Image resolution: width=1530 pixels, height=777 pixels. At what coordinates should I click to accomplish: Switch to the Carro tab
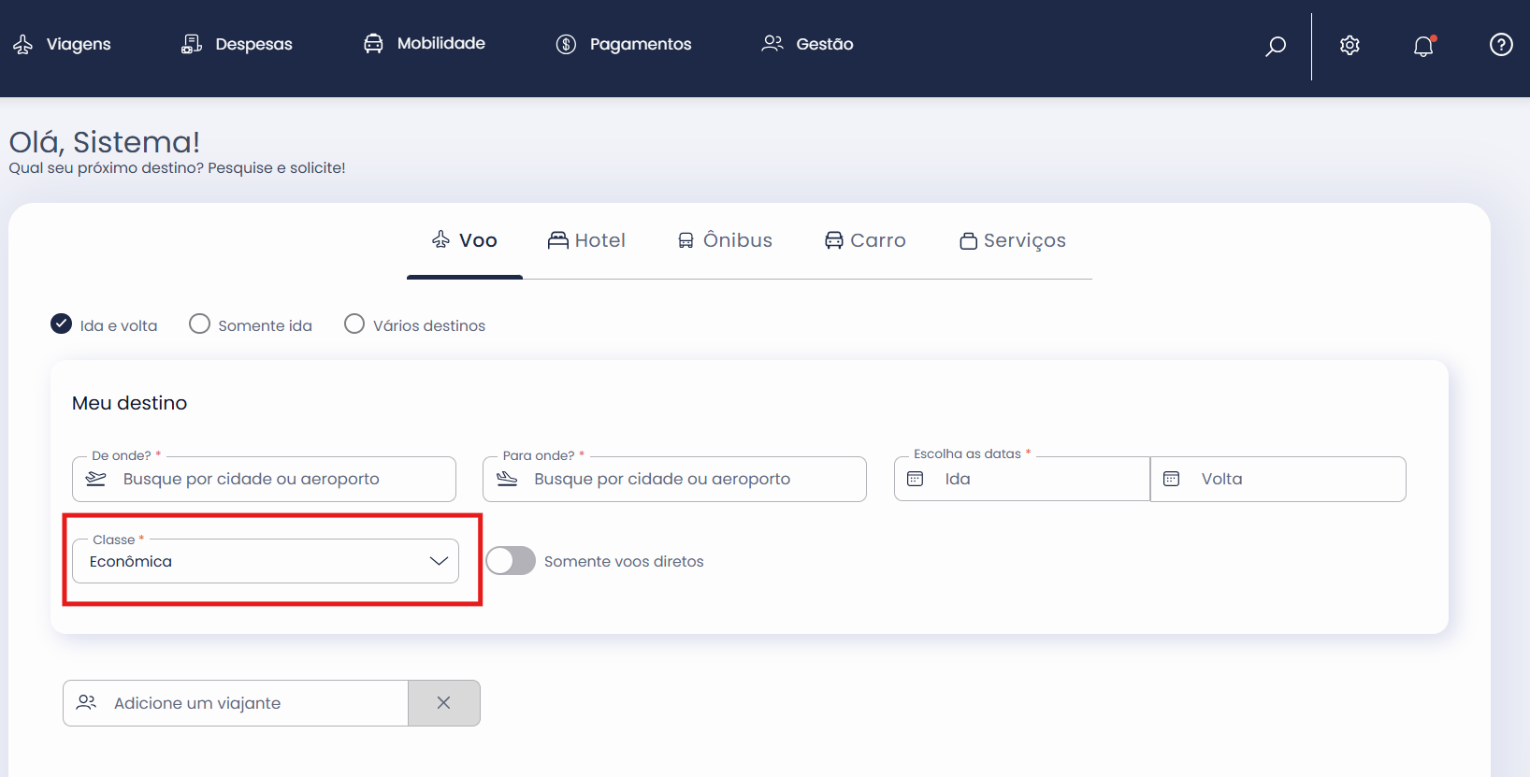coord(865,240)
